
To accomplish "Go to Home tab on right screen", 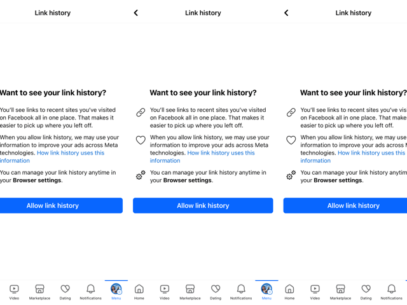I will pyautogui.click(x=289, y=292).
